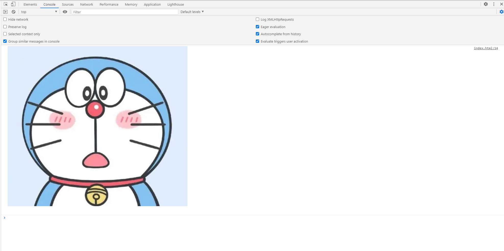Toggle the device toolbar icon
Image resolution: width=504 pixels, height=251 pixels.
(x=13, y=4)
